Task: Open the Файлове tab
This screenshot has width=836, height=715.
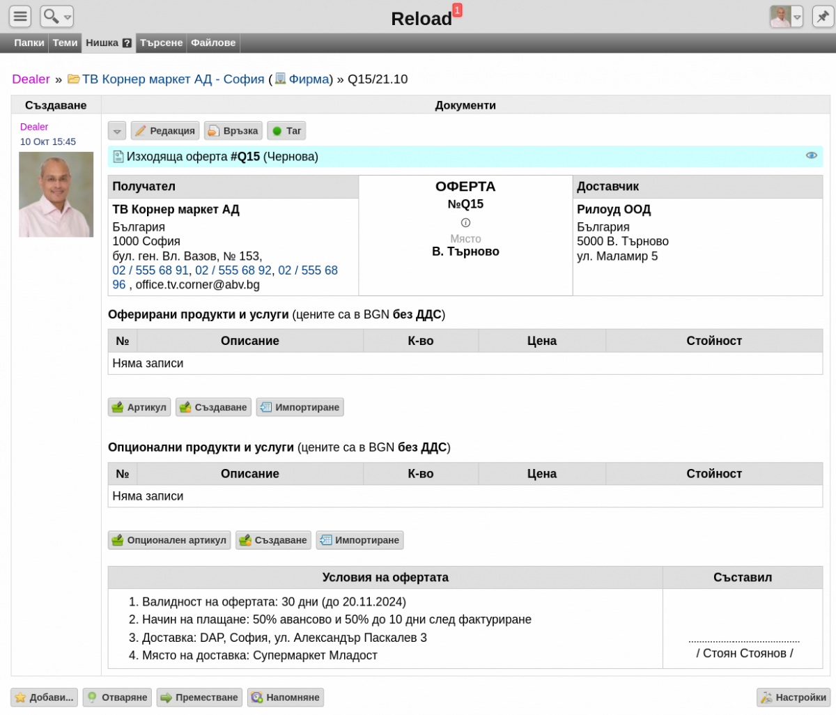Action: [x=213, y=43]
